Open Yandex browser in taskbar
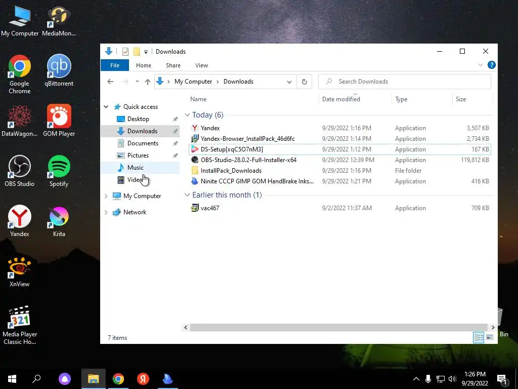Screen dimensions: 518x389 (x=143, y=379)
